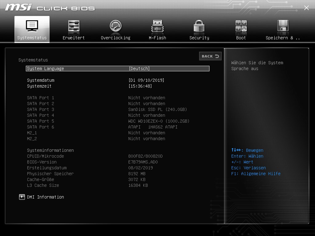Open the Overclocking gauge icon

(x=116, y=26)
